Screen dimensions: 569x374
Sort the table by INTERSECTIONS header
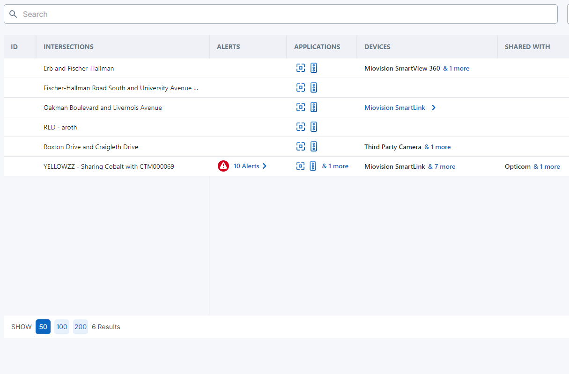pos(68,47)
